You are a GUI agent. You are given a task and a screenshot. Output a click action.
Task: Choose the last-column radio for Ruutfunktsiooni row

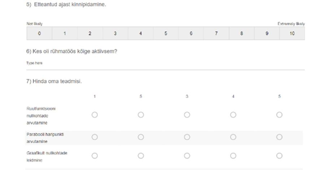(x=279, y=115)
